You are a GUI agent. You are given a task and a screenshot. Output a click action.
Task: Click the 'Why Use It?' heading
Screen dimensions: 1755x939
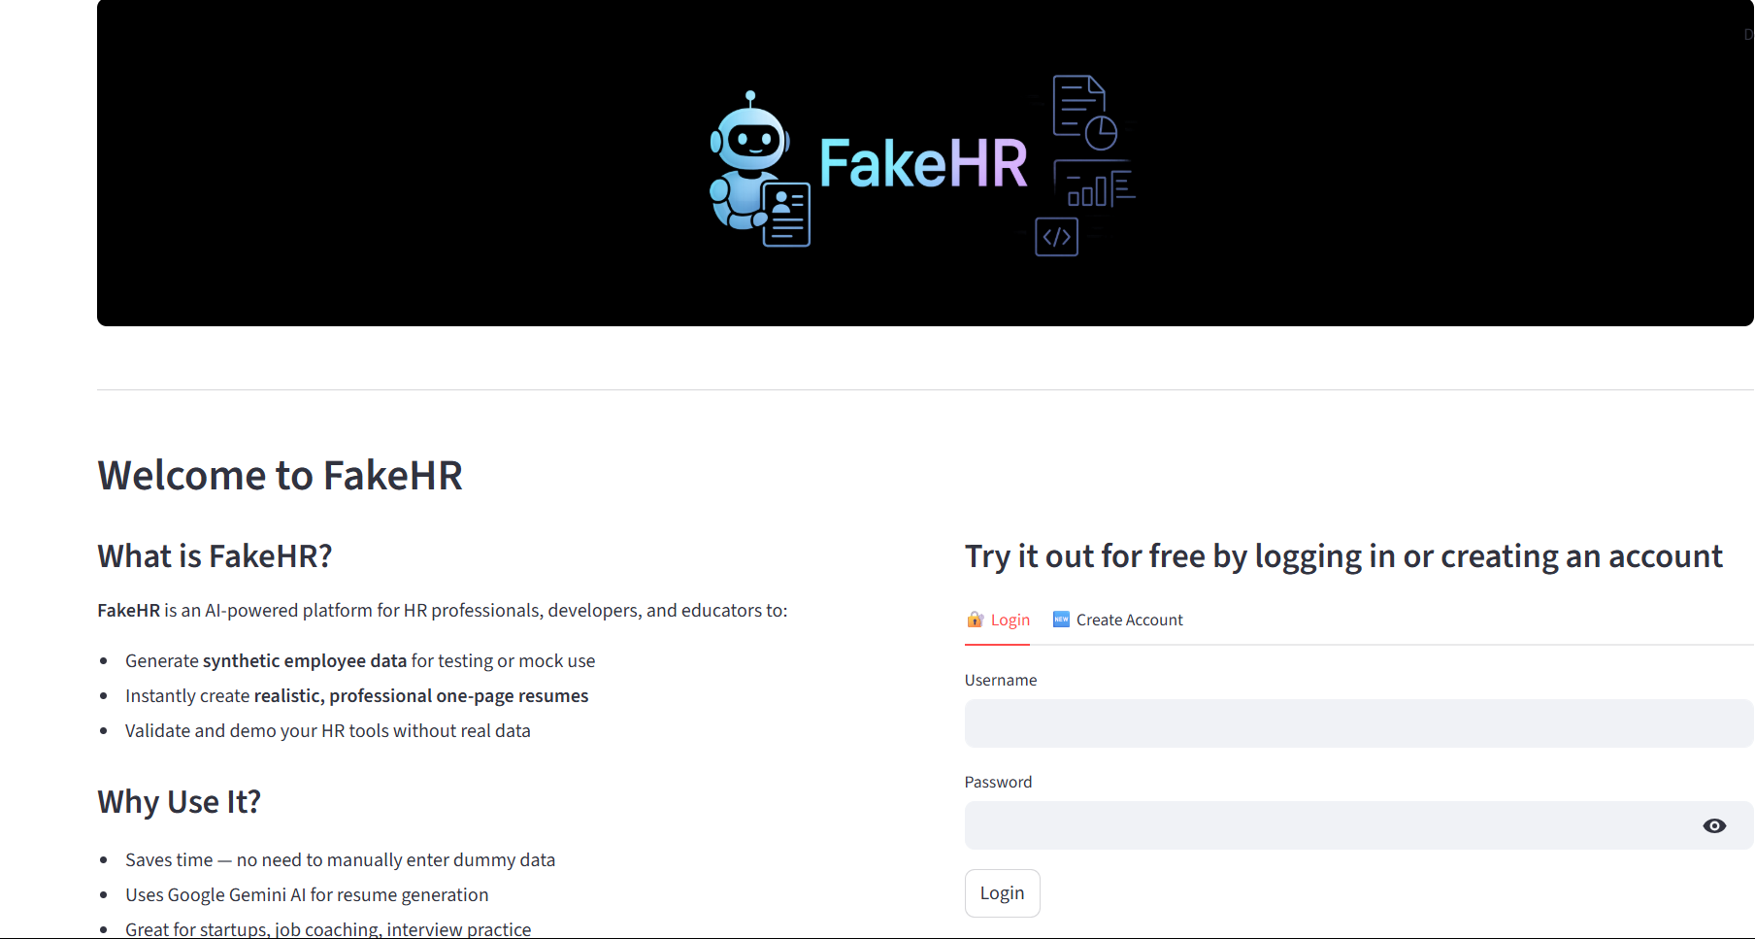pyautogui.click(x=180, y=802)
